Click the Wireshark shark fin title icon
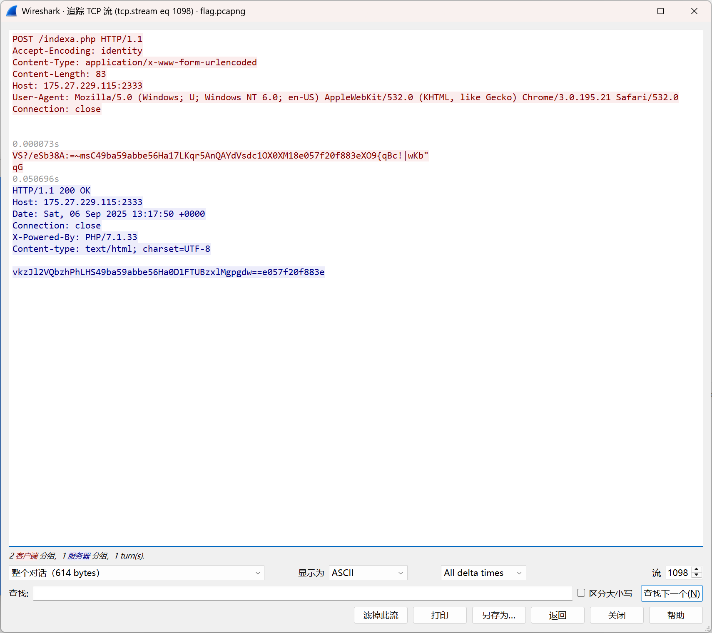The width and height of the screenshot is (712, 633). [12, 11]
